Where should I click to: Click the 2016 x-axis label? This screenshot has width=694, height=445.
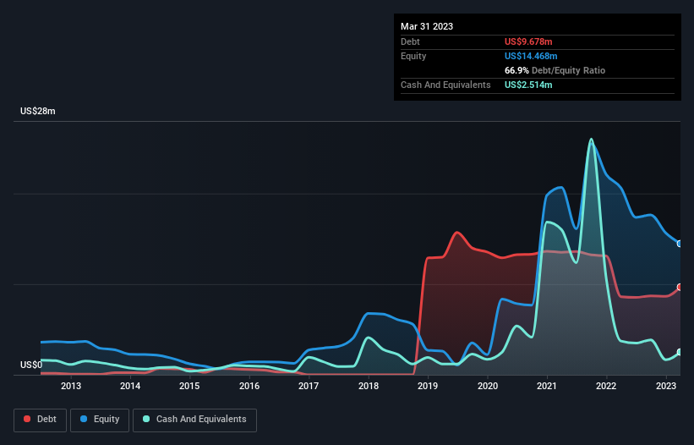tap(249, 386)
